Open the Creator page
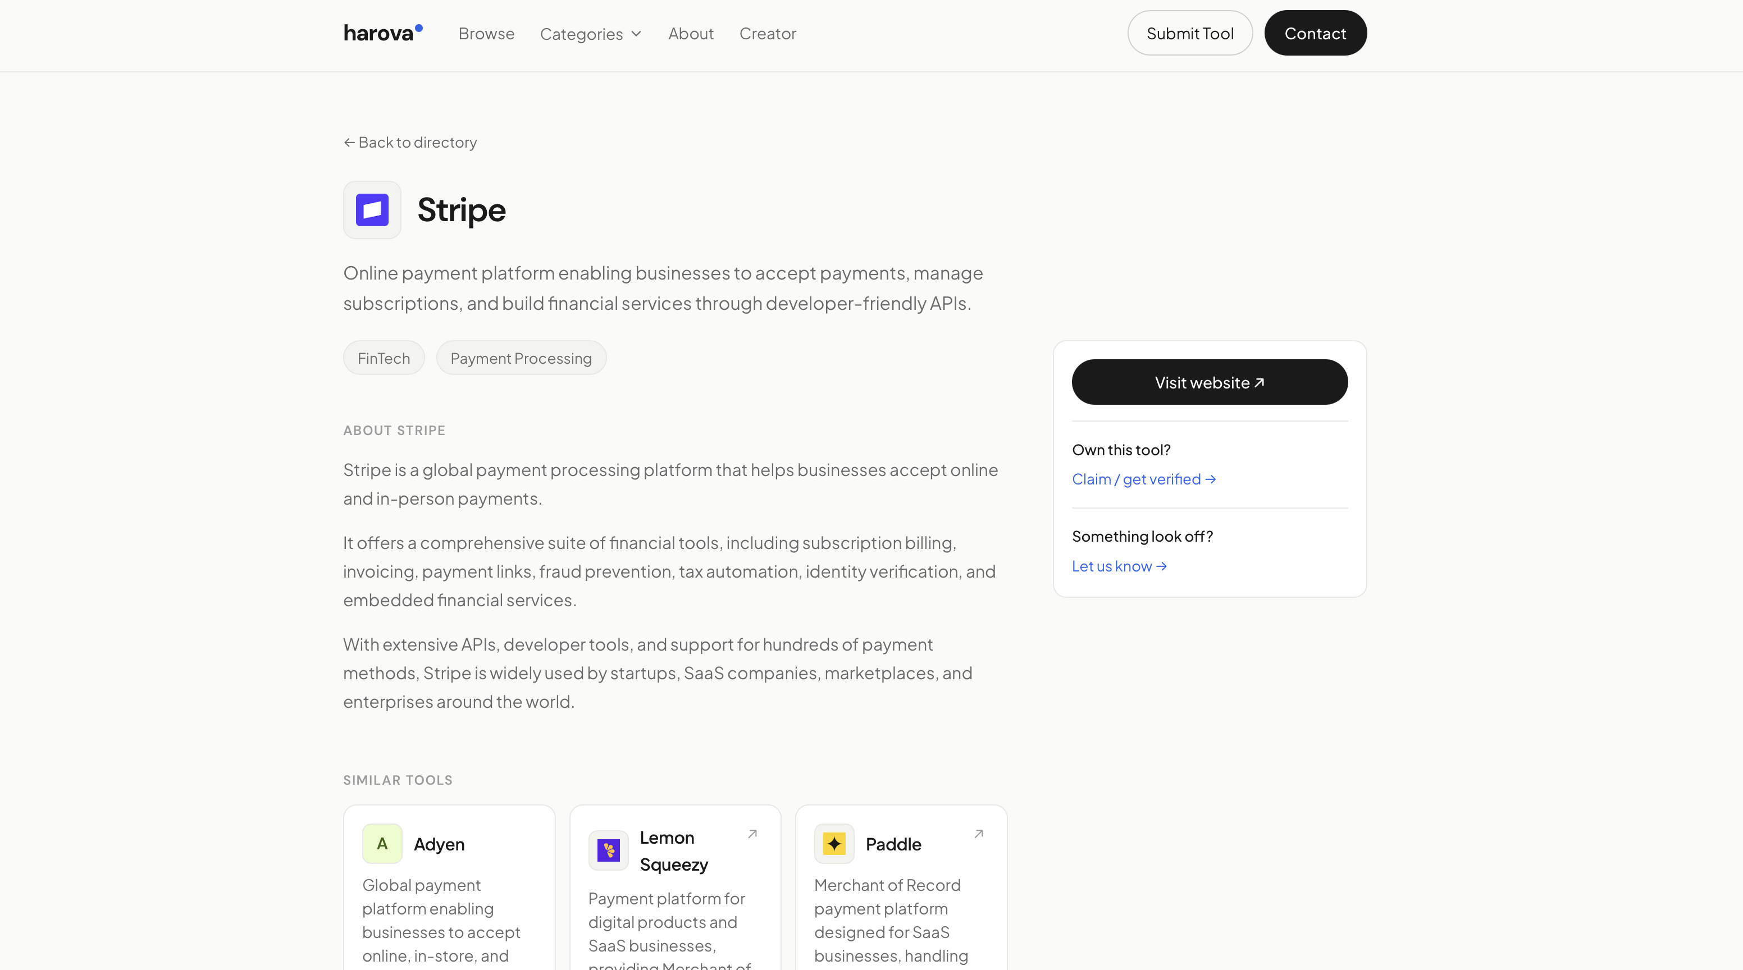This screenshot has height=970, width=1743. click(767, 33)
